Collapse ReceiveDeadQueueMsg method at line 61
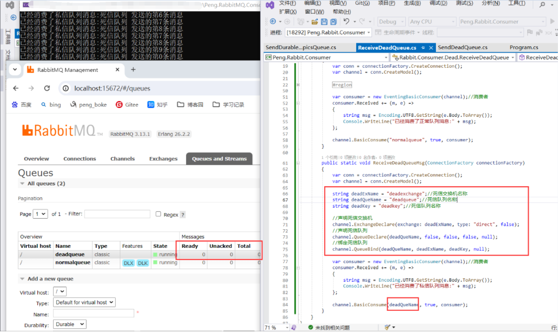 298,163
